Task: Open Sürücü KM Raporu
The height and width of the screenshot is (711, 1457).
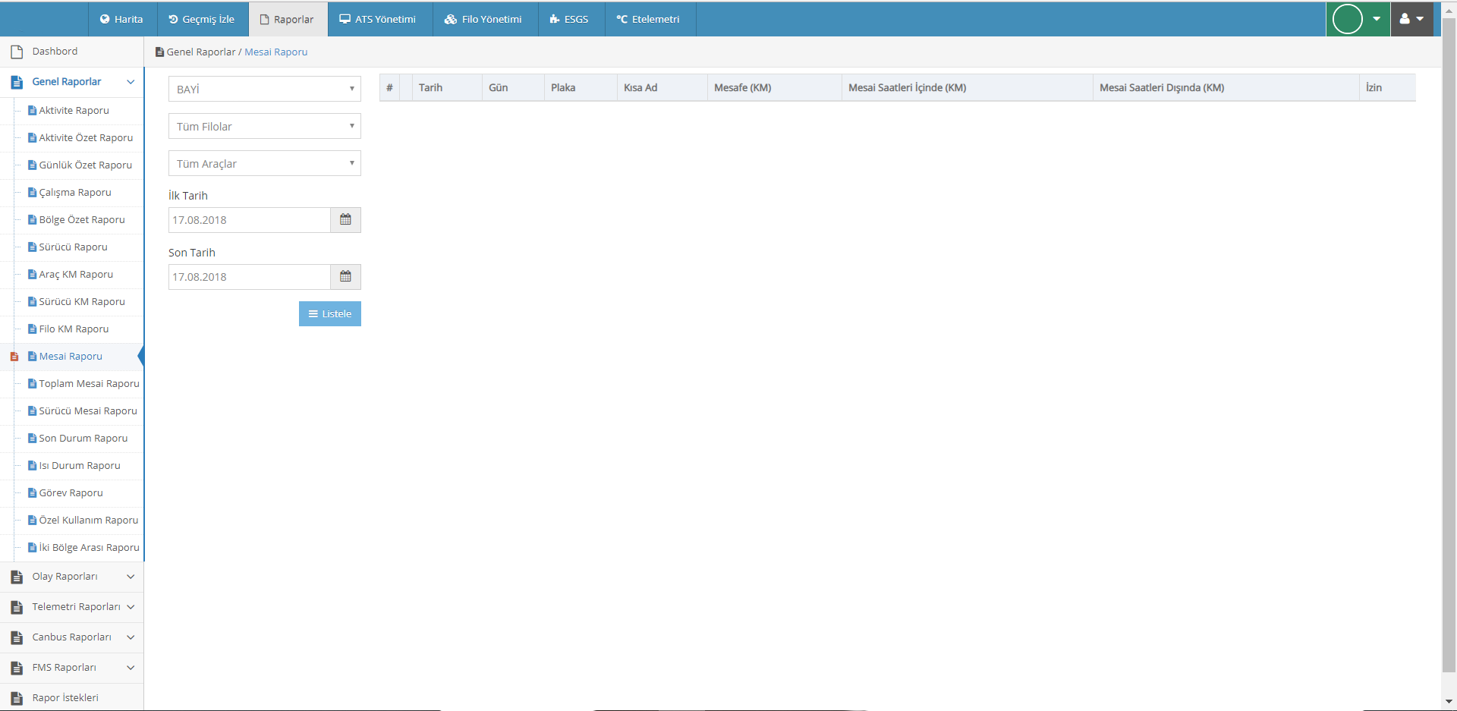Action: (x=81, y=301)
